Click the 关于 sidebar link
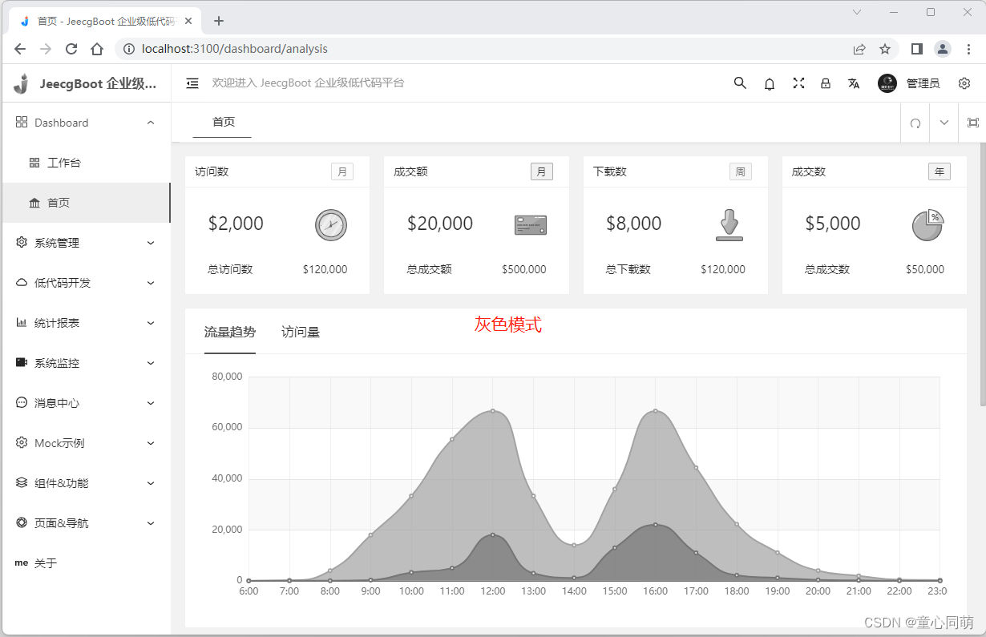This screenshot has width=986, height=637. coord(46,563)
